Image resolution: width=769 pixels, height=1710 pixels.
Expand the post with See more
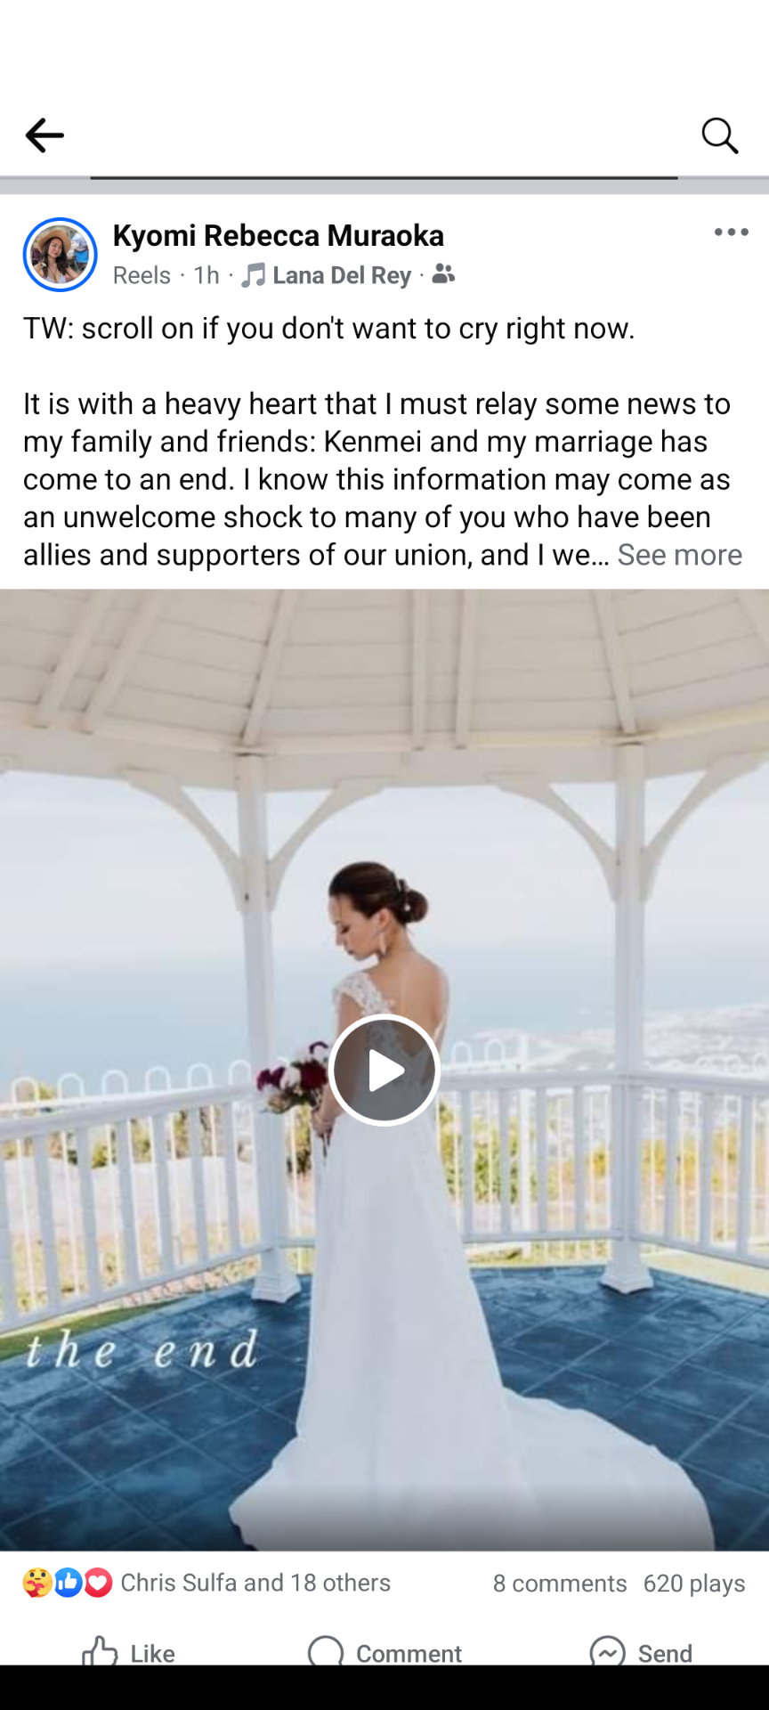pyautogui.click(x=680, y=555)
